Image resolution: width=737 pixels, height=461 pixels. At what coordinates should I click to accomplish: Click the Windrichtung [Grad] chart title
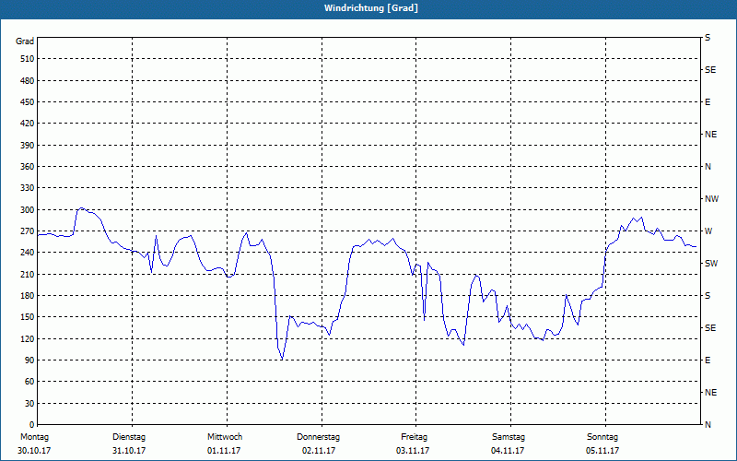(371, 8)
